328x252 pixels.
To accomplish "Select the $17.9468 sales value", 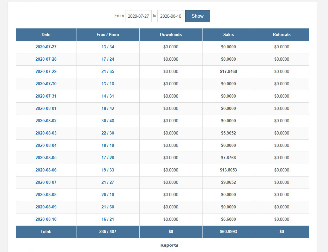I will (x=228, y=71).
